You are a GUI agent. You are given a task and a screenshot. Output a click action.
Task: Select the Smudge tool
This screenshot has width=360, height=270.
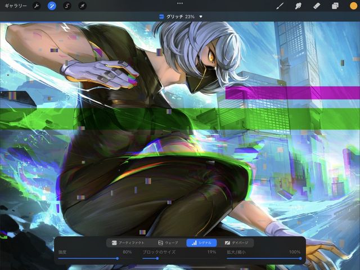pos(298,6)
